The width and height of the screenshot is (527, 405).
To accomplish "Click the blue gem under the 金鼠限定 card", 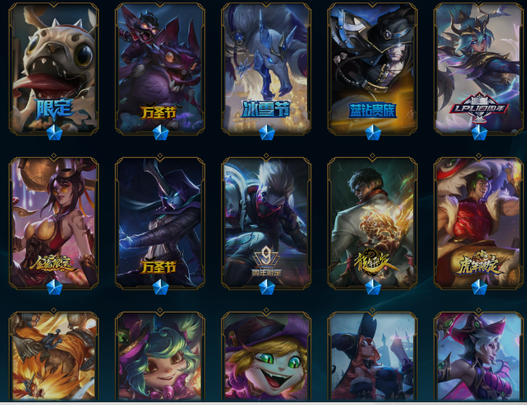I will 54,288.
